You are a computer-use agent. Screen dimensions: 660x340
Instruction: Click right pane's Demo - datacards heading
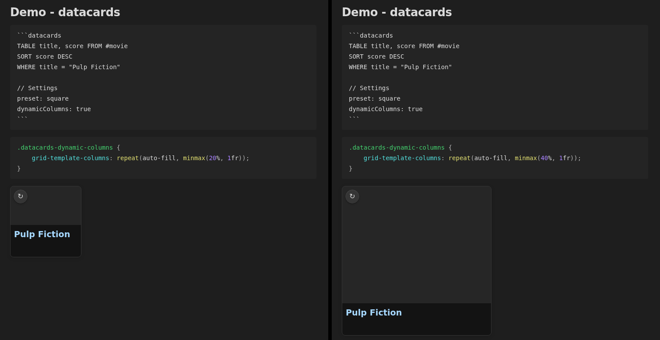tap(397, 12)
